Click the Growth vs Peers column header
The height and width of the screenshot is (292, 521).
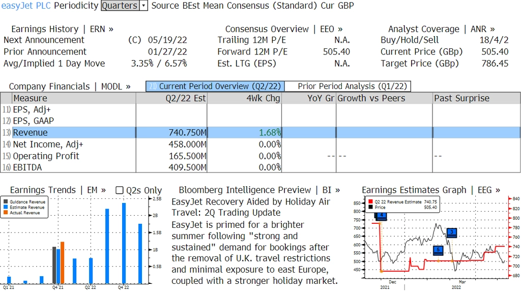click(x=384, y=98)
